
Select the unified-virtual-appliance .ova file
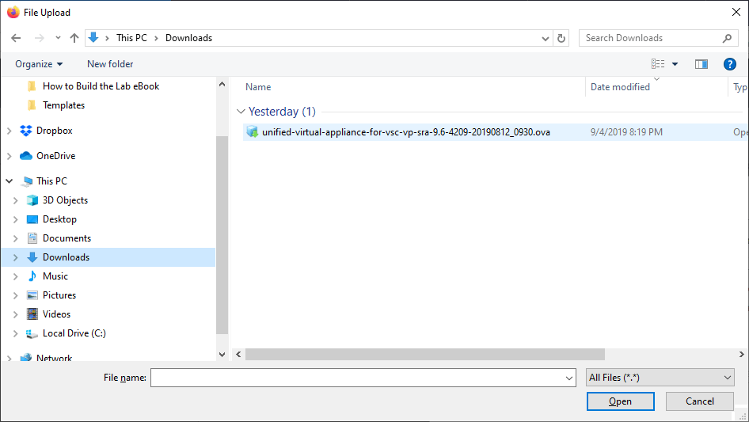[405, 132]
